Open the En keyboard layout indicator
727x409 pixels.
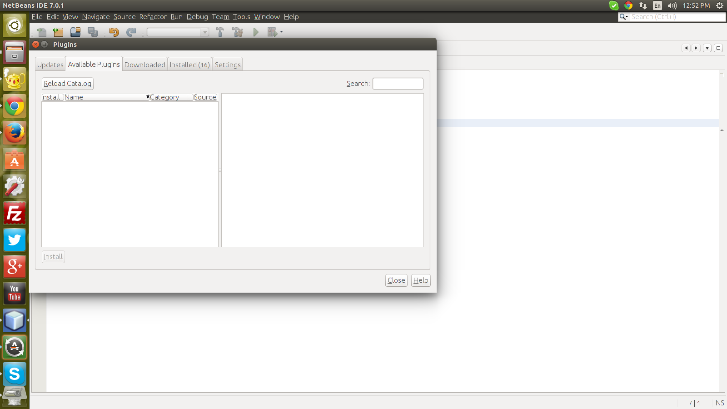point(657,5)
